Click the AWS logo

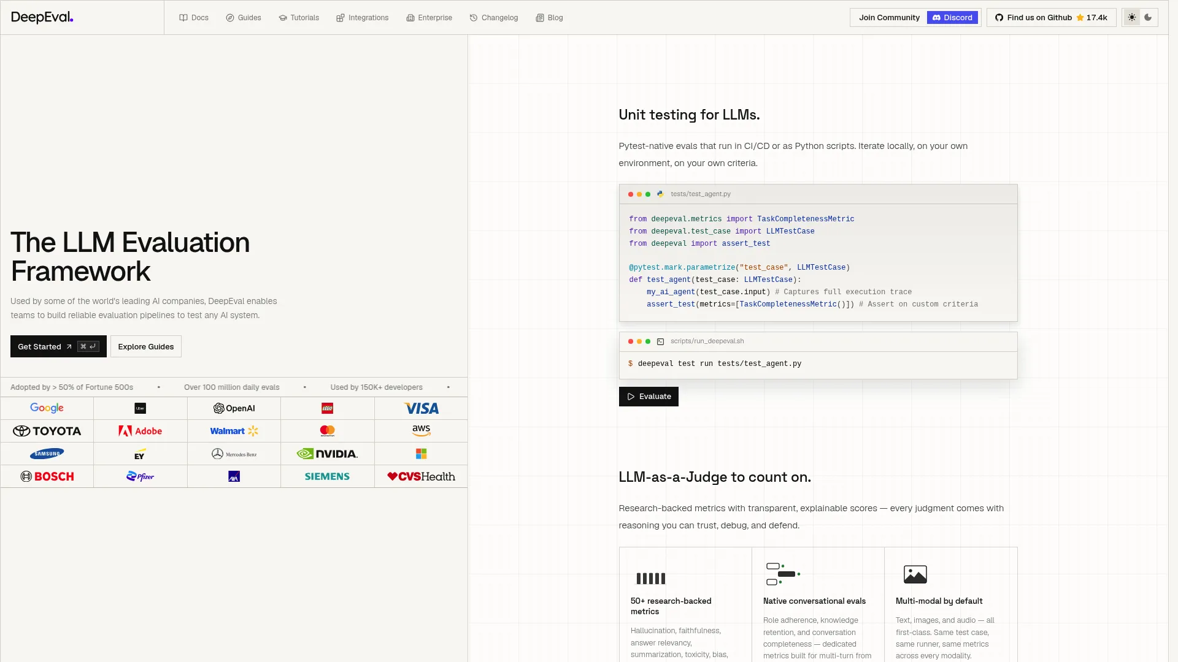click(x=422, y=431)
